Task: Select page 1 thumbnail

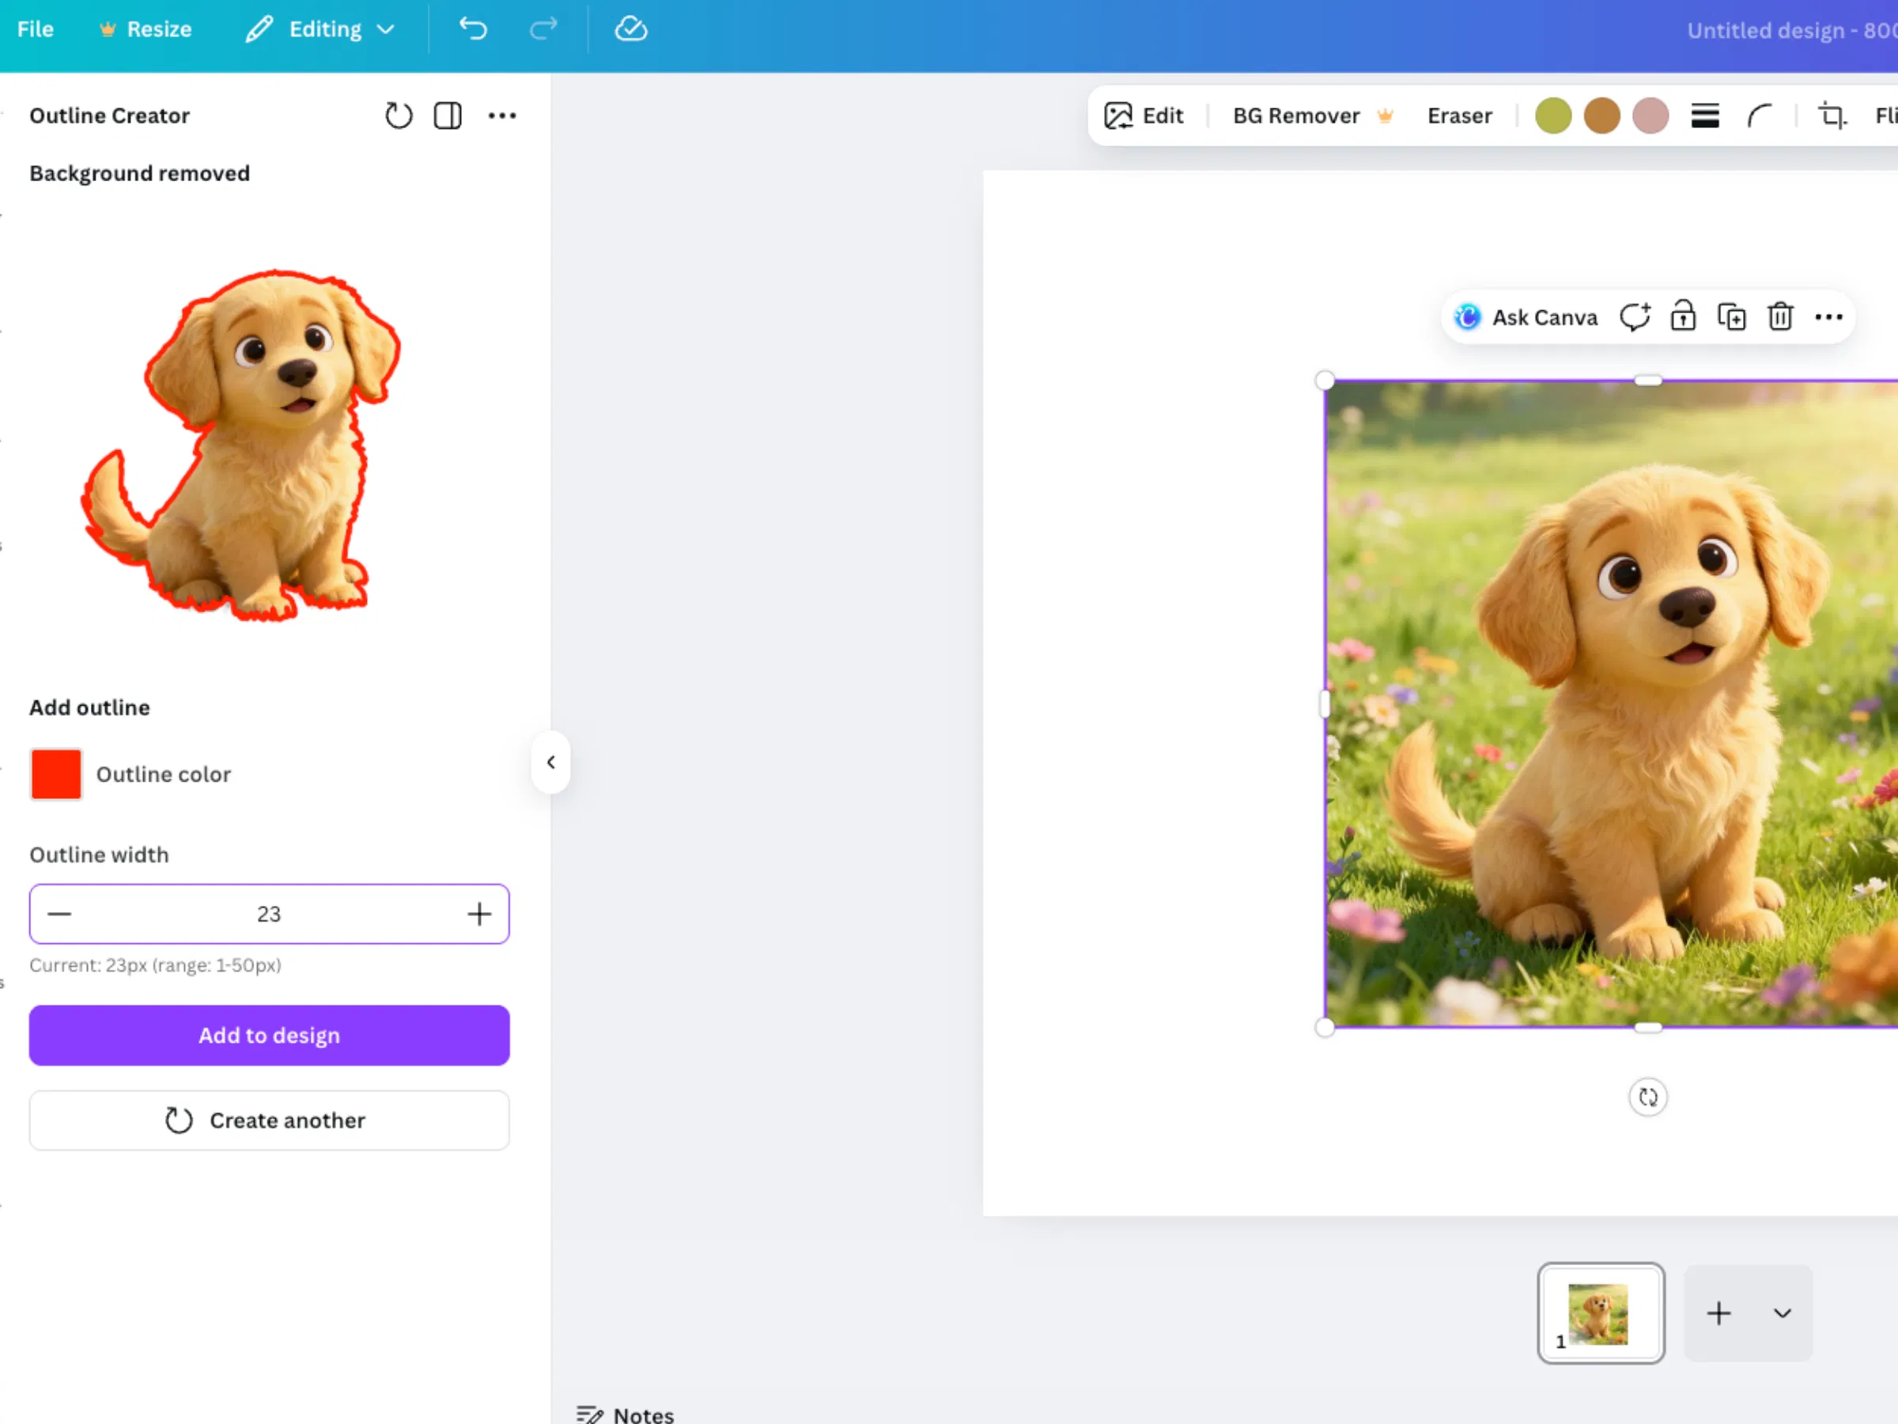Action: (x=1601, y=1312)
